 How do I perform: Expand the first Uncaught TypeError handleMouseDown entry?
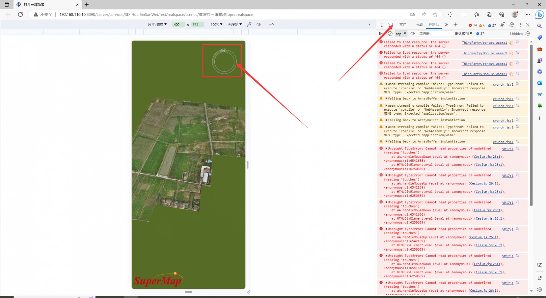coord(386,149)
